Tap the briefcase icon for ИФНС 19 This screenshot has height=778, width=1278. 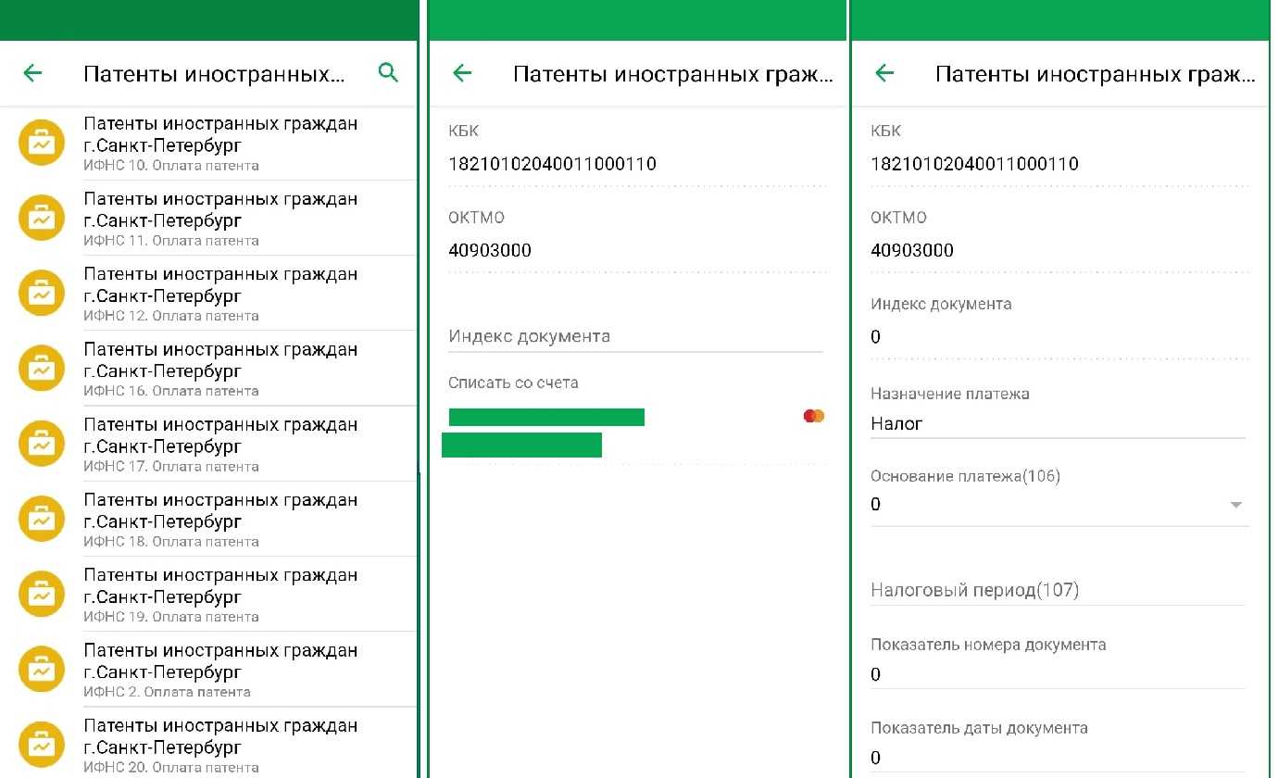42,594
